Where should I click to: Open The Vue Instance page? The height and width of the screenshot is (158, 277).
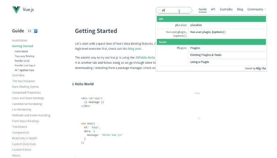click(23, 81)
